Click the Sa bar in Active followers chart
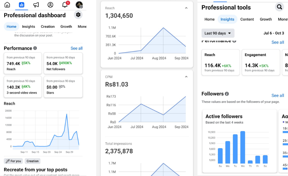288x176 pixels. (x=265, y=159)
